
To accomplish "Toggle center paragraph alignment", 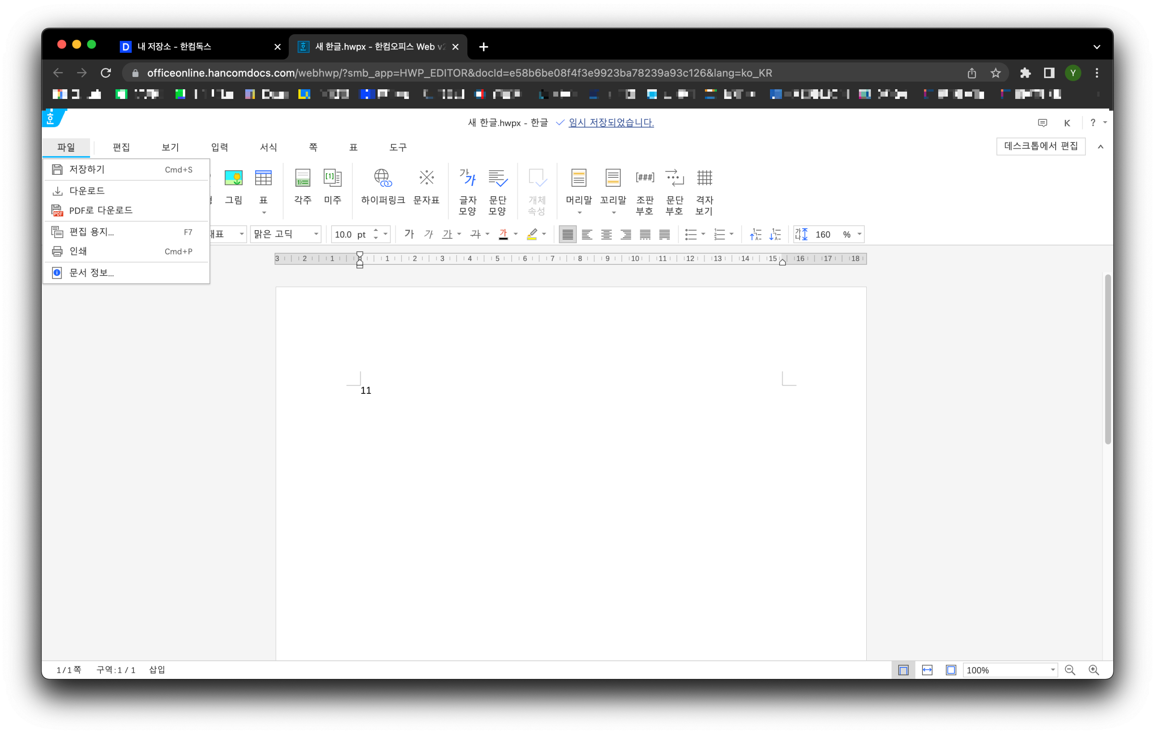I will point(606,234).
